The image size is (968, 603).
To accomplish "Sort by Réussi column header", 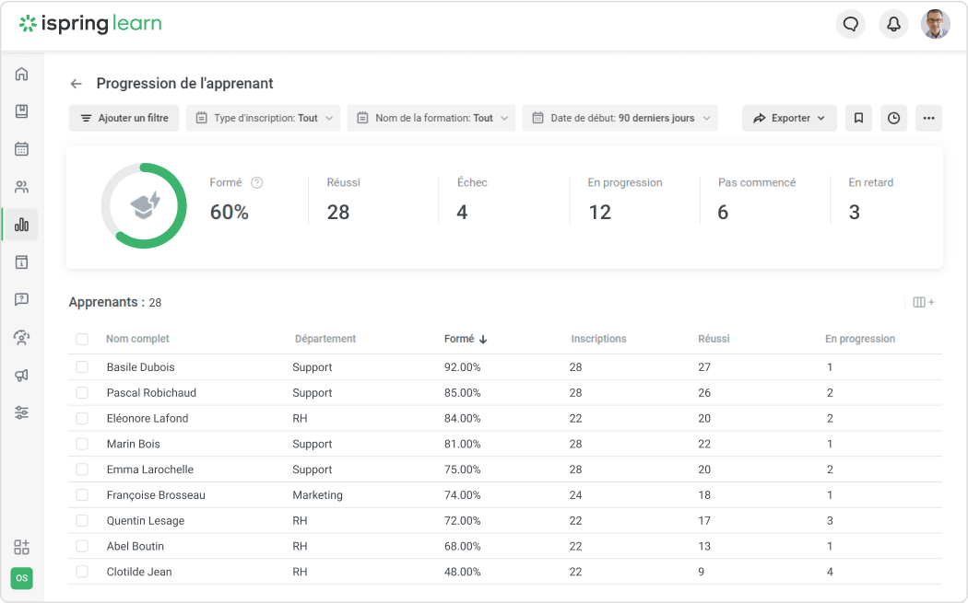I will [x=714, y=339].
